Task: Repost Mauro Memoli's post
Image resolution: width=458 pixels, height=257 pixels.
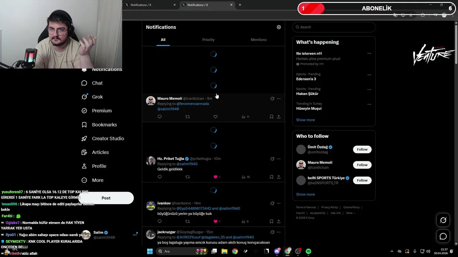Action: coord(187,117)
